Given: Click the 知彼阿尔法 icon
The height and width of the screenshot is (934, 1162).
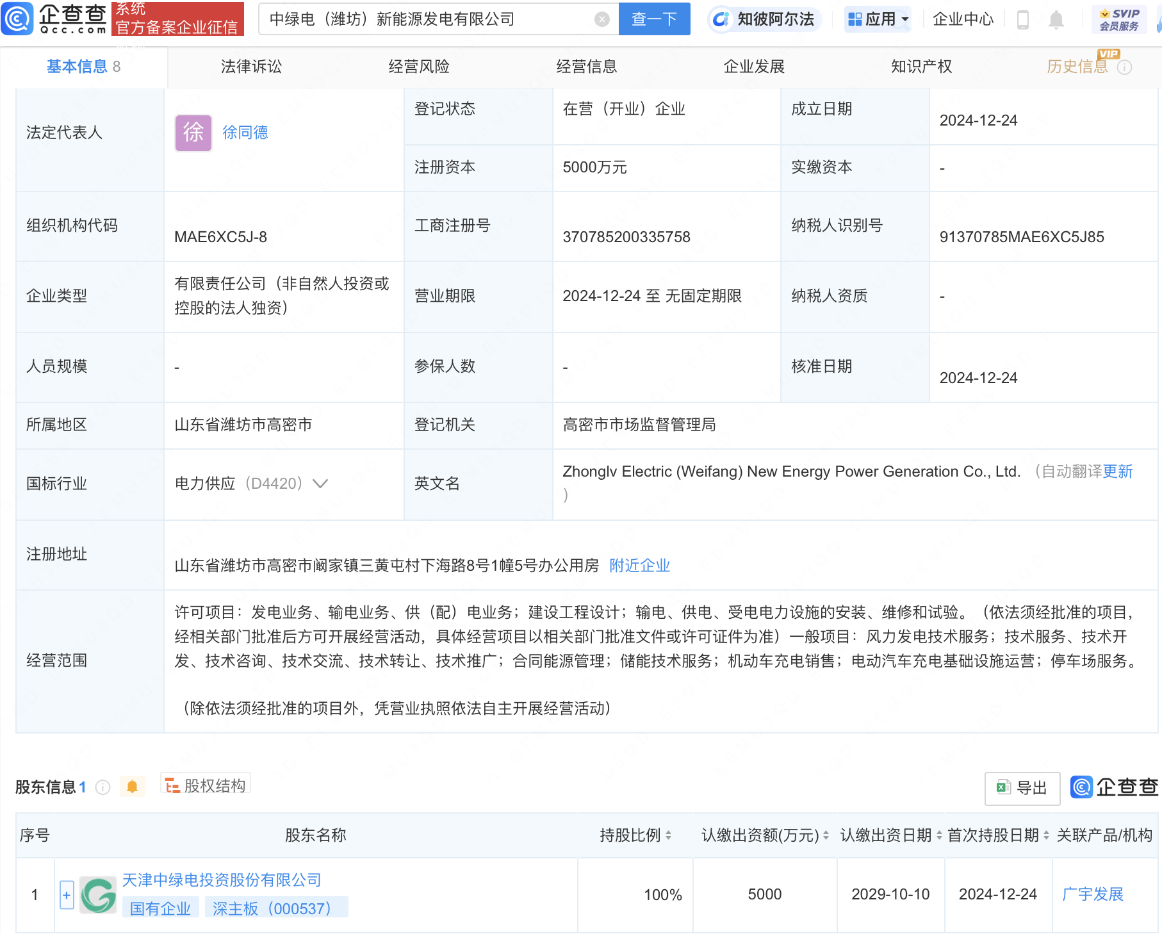Looking at the screenshot, I should [723, 19].
